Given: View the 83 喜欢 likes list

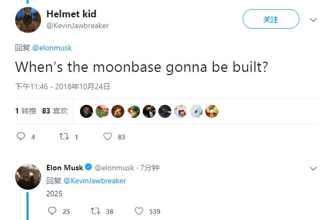Looking at the screenshot, I should (55, 111).
